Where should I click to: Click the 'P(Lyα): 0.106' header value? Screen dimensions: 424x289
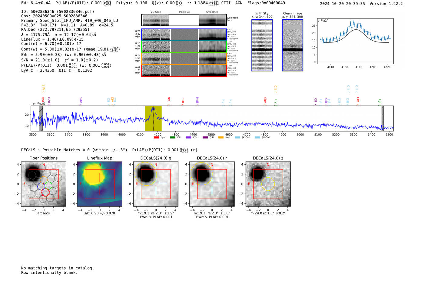coord(132,3)
